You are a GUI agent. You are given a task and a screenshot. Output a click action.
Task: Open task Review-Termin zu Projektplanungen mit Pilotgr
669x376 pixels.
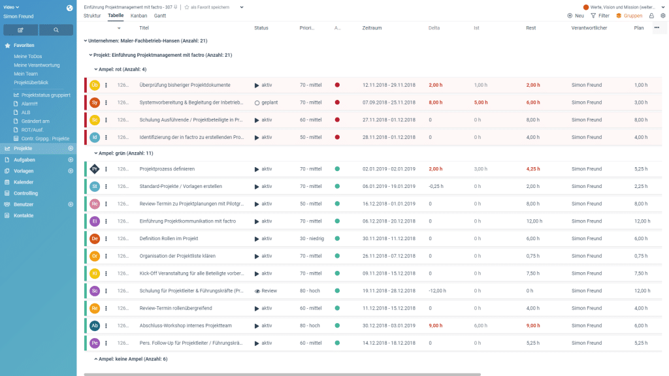point(191,204)
